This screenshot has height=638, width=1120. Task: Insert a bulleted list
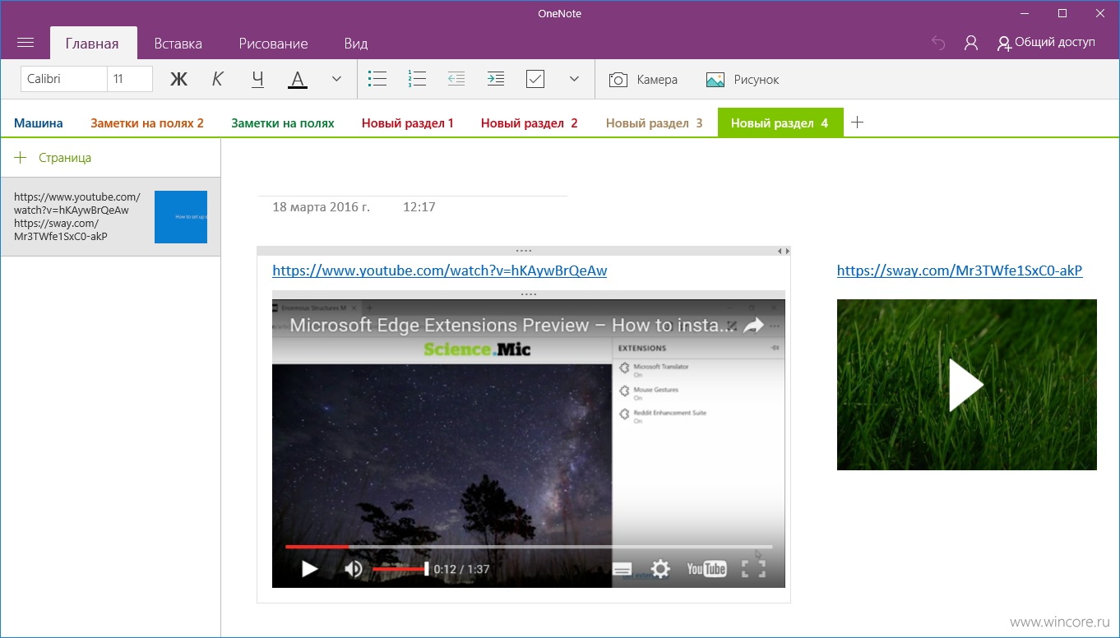377,79
